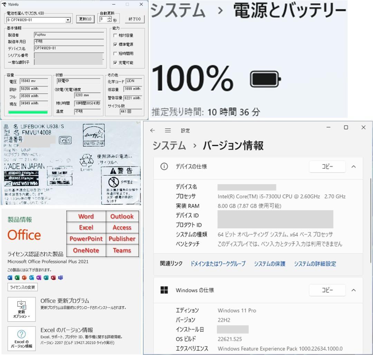Click the 更新(U) button in YbInfo
Viewport: 373px width, 355px height.
point(85,19)
